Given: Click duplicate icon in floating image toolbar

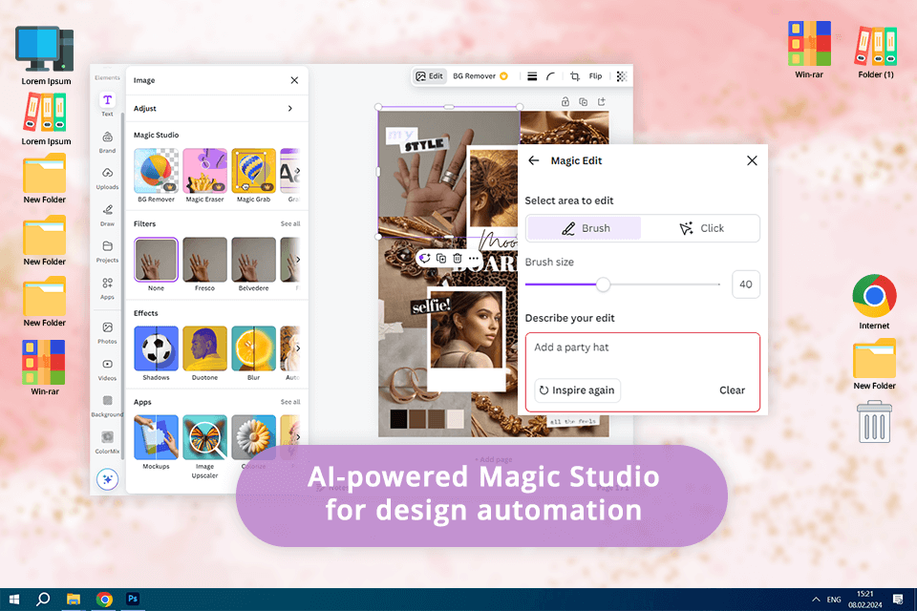Looking at the screenshot, I should click(x=441, y=258).
